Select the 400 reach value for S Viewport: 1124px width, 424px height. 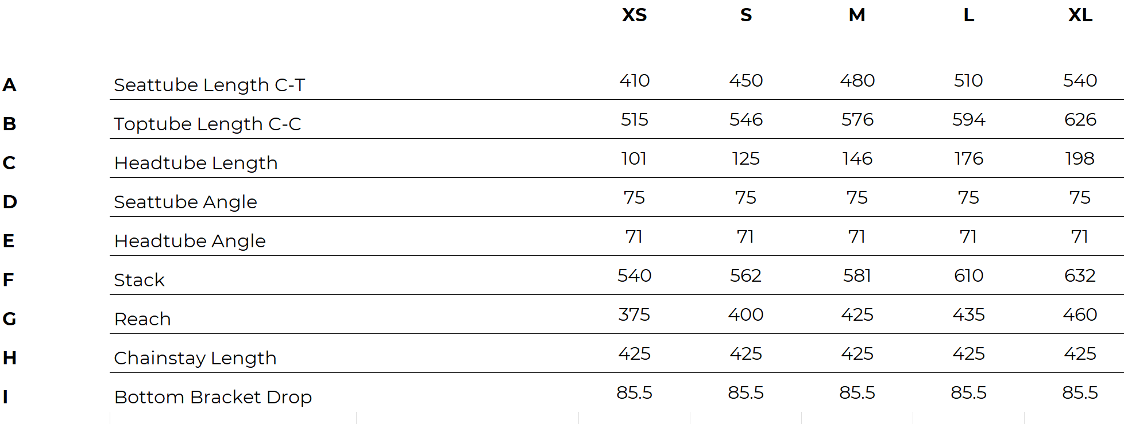pos(746,314)
